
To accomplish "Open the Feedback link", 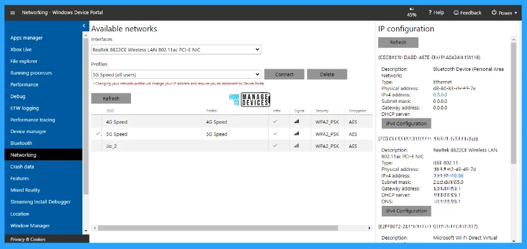I will coord(468,13).
